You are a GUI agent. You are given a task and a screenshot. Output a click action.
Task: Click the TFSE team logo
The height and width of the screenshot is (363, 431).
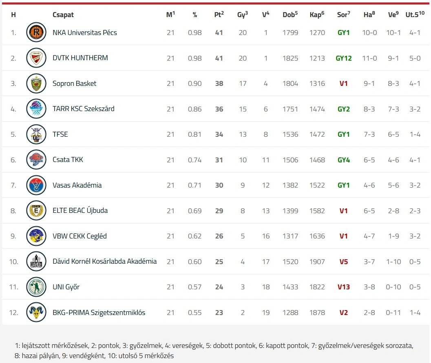36,134
